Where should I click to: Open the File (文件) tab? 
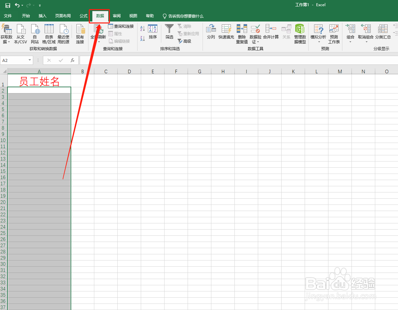point(8,16)
